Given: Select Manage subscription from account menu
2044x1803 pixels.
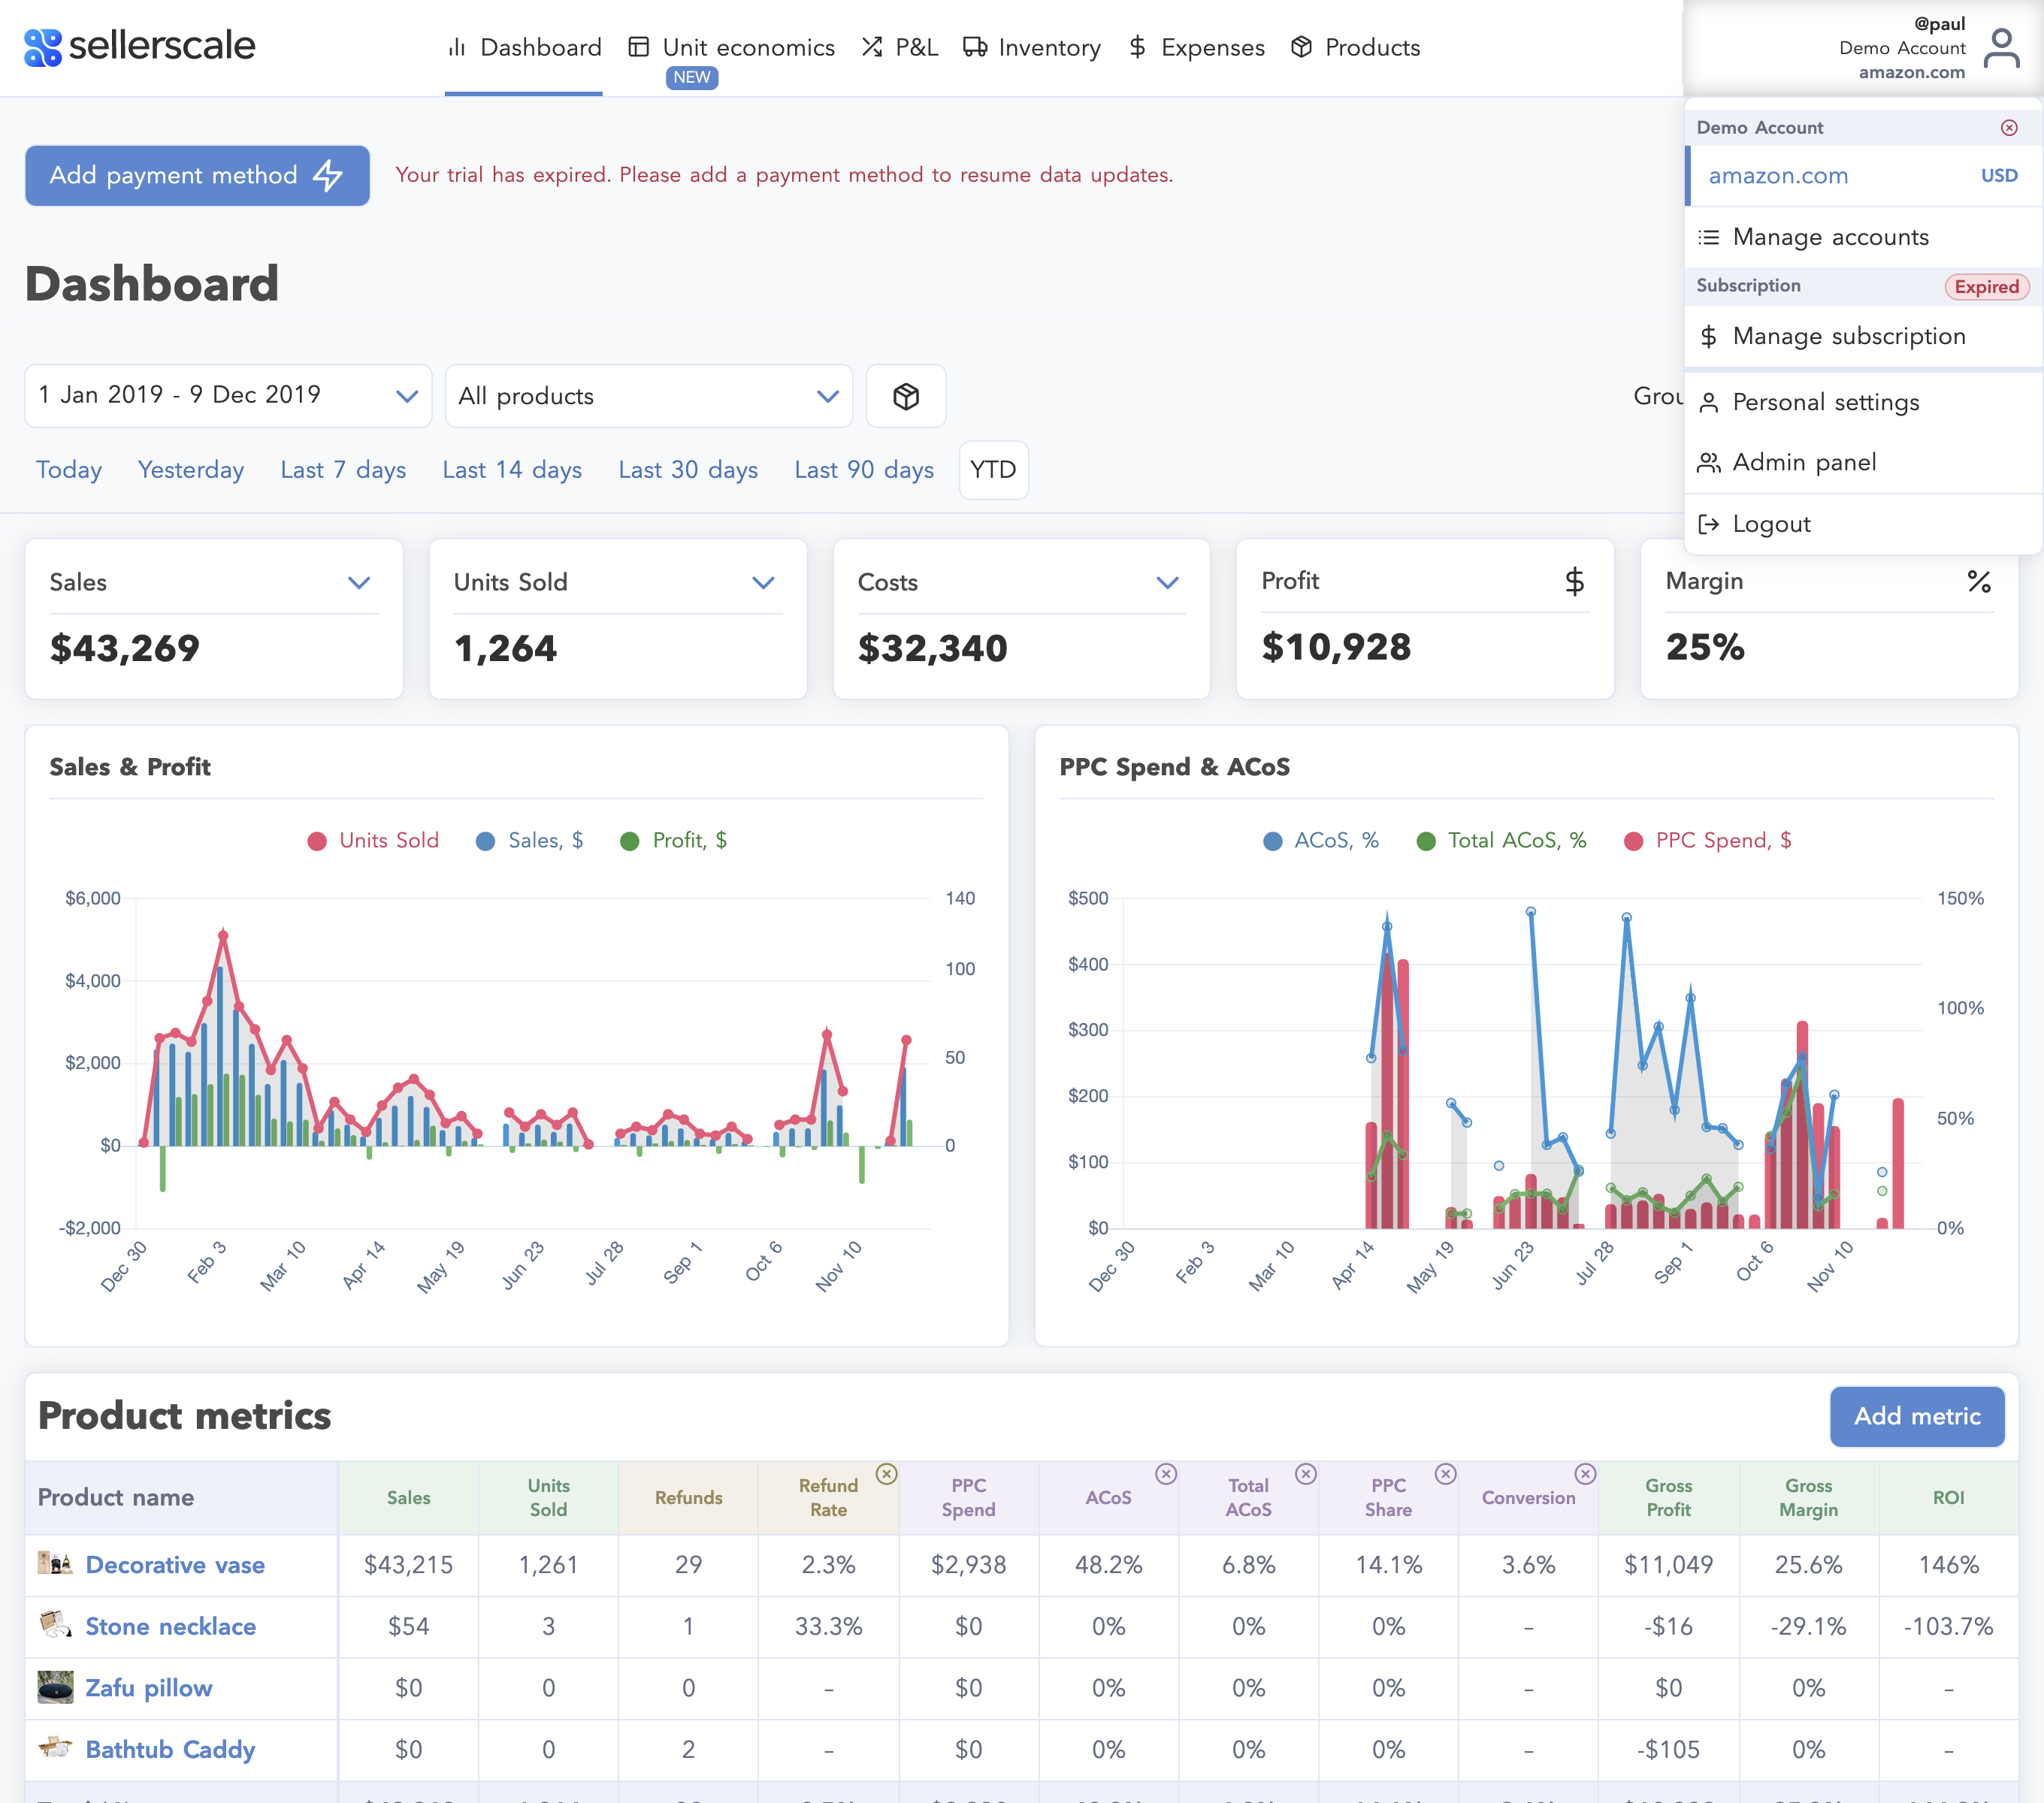Looking at the screenshot, I should [x=1848, y=336].
